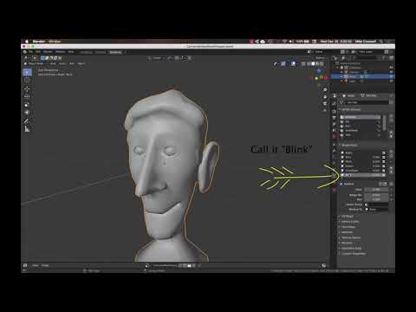Switch perspective/orthographic view icon
This screenshot has width=416, height=312.
coord(325,111)
